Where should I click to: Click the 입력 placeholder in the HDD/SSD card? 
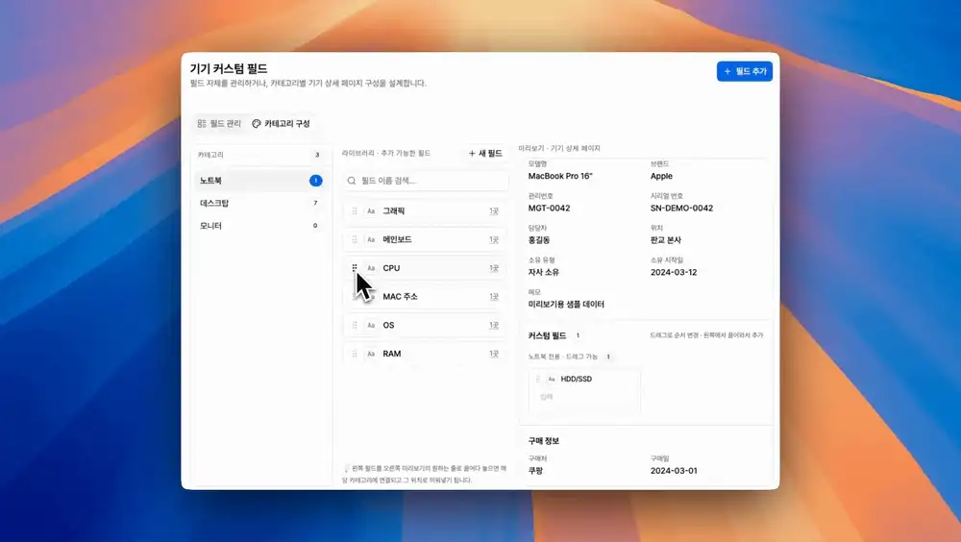(x=546, y=397)
